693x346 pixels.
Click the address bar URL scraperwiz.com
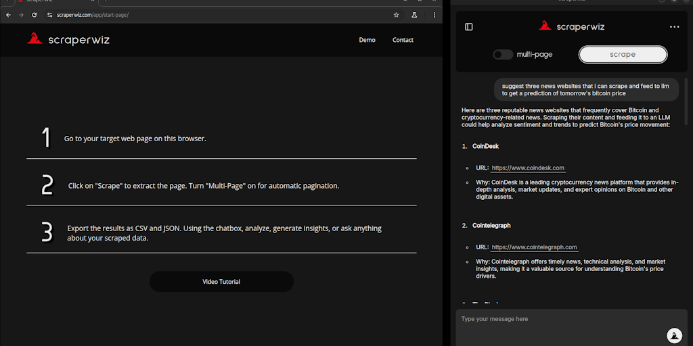tap(93, 15)
